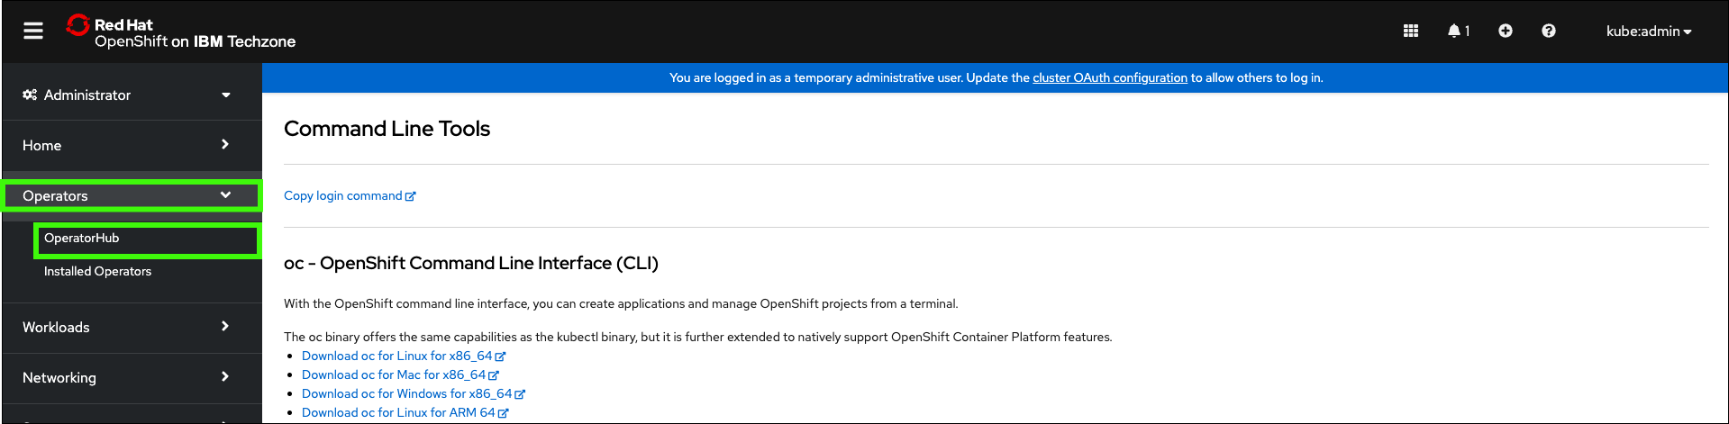Download oc for Mac for x86_64

pyautogui.click(x=393, y=375)
